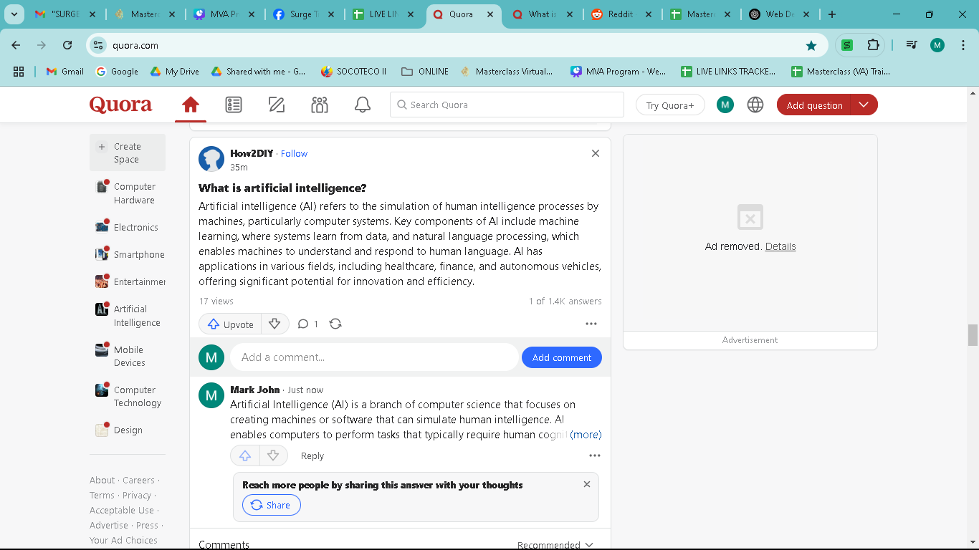Bookmark star icon in address bar
The width and height of the screenshot is (979, 550).
811,45
